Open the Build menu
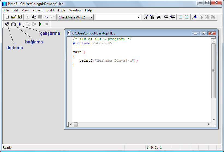The height and width of the screenshot is (152, 224). point(50,10)
